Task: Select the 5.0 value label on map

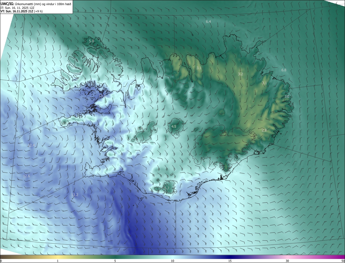Action: (x=91, y=41)
